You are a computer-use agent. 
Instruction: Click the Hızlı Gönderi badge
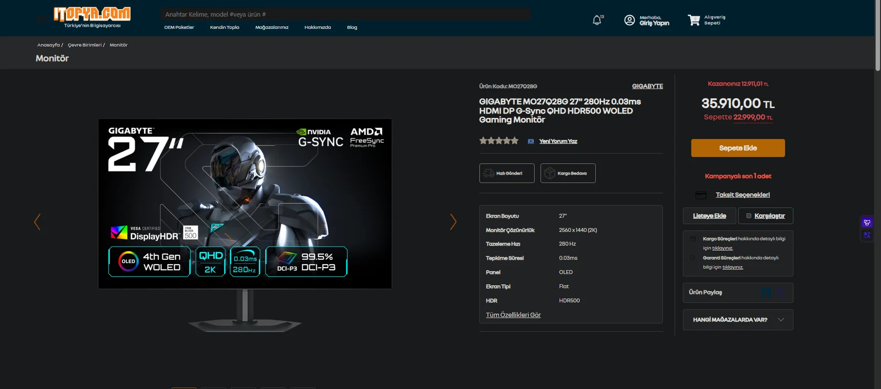tap(507, 173)
